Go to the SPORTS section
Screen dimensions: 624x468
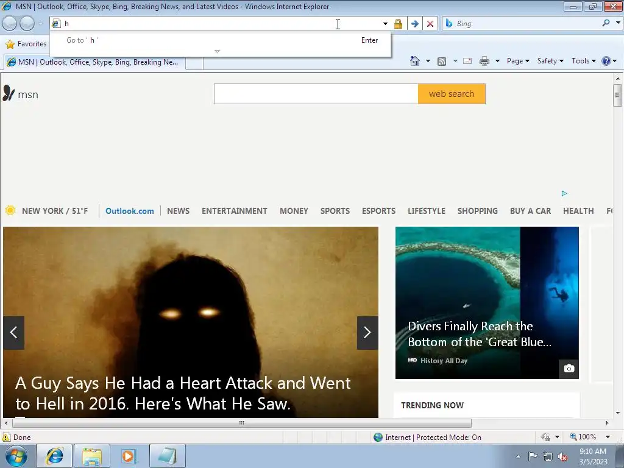pos(335,211)
